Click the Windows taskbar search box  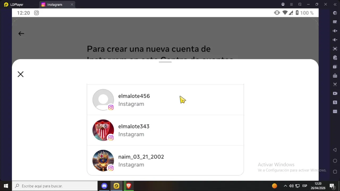pos(55,186)
